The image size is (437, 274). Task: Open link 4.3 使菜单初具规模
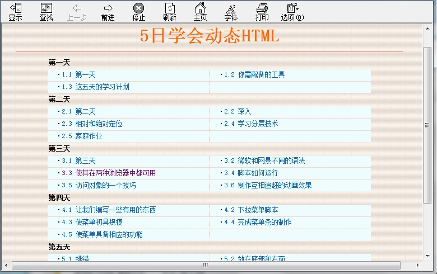pyautogui.click(x=92, y=222)
